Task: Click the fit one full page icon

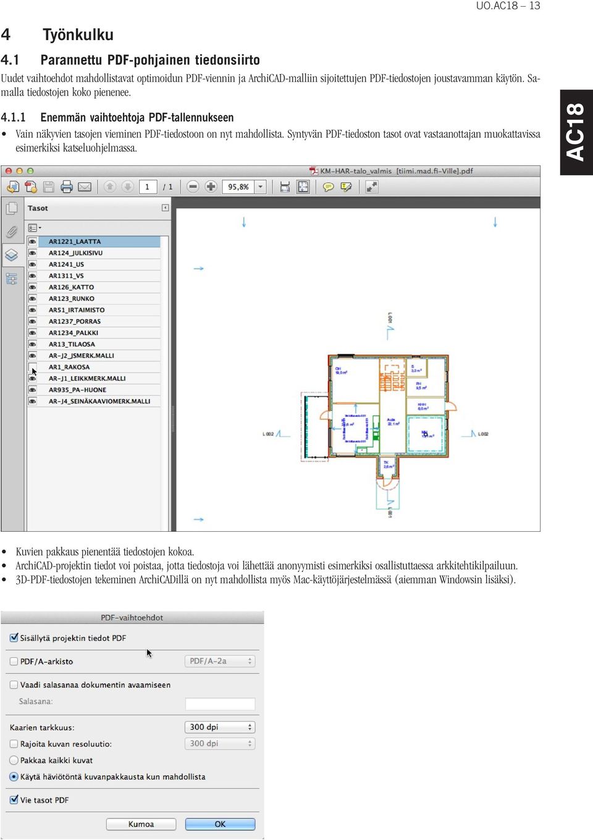Action: pyautogui.click(x=303, y=187)
